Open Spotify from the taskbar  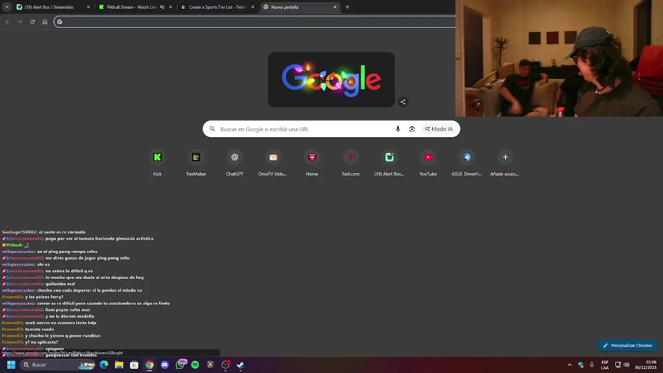pyautogui.click(x=195, y=365)
